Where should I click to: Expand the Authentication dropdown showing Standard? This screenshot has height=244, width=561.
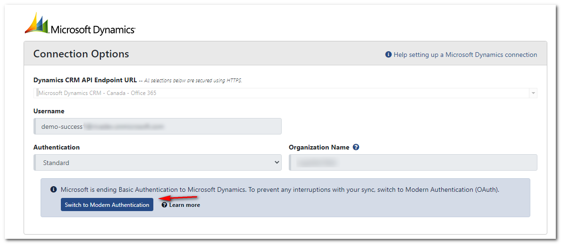pos(158,163)
